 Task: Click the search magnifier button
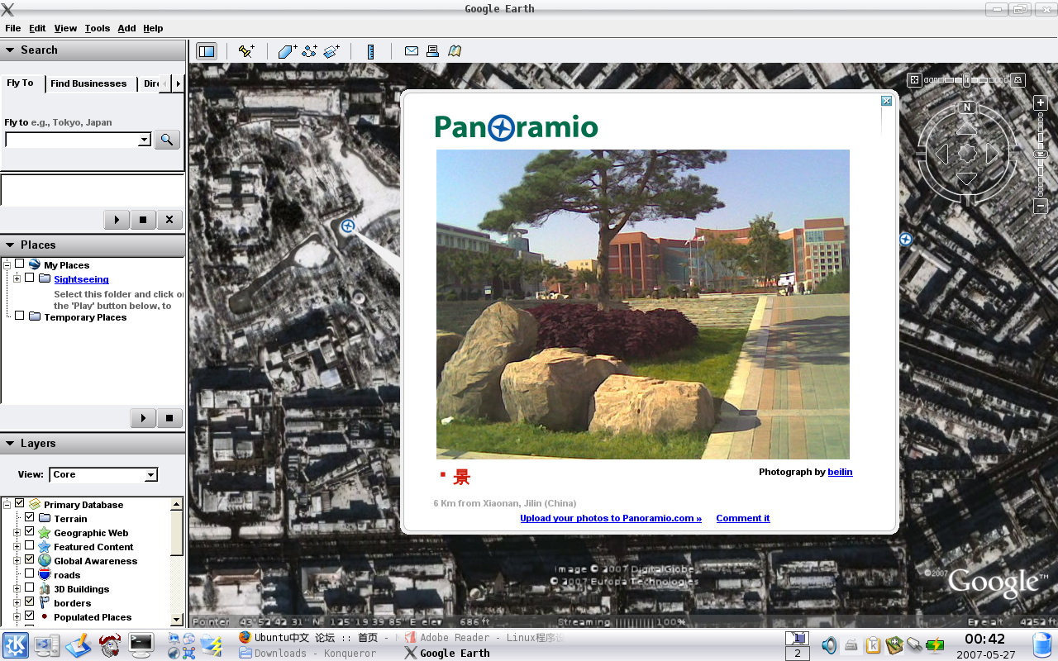pos(167,140)
